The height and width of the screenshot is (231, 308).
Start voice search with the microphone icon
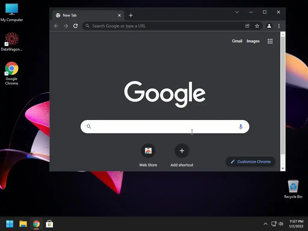coord(241,127)
